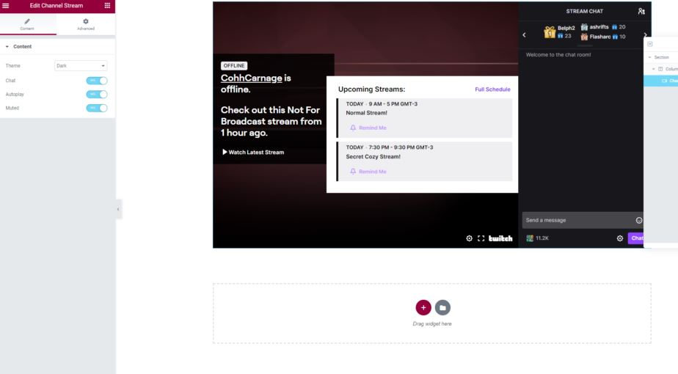Toggle the Muted switch
Screen dimensions: 678x374
pyautogui.click(x=97, y=108)
